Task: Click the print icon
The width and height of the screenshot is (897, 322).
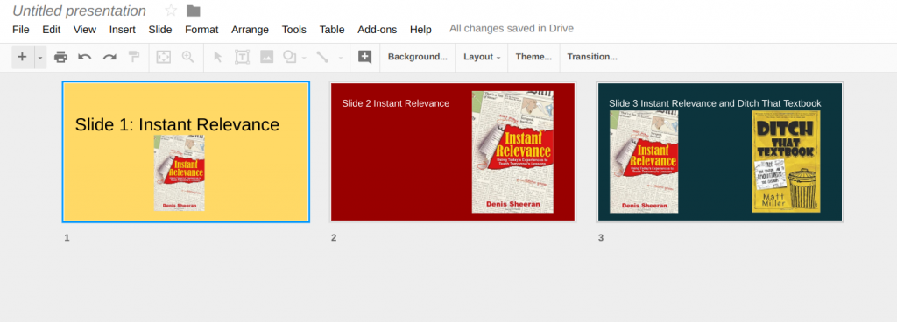Action: (x=60, y=57)
